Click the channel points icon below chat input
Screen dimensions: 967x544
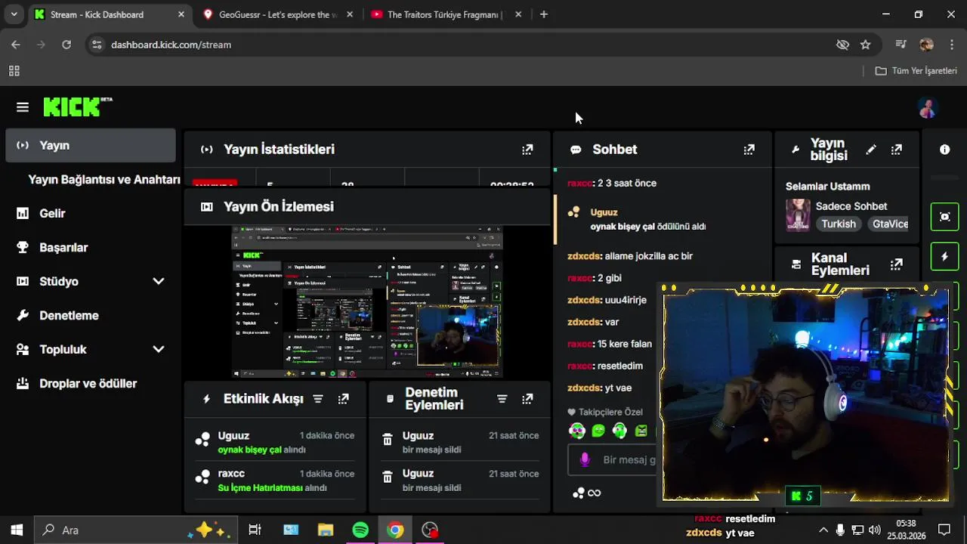[579, 493]
